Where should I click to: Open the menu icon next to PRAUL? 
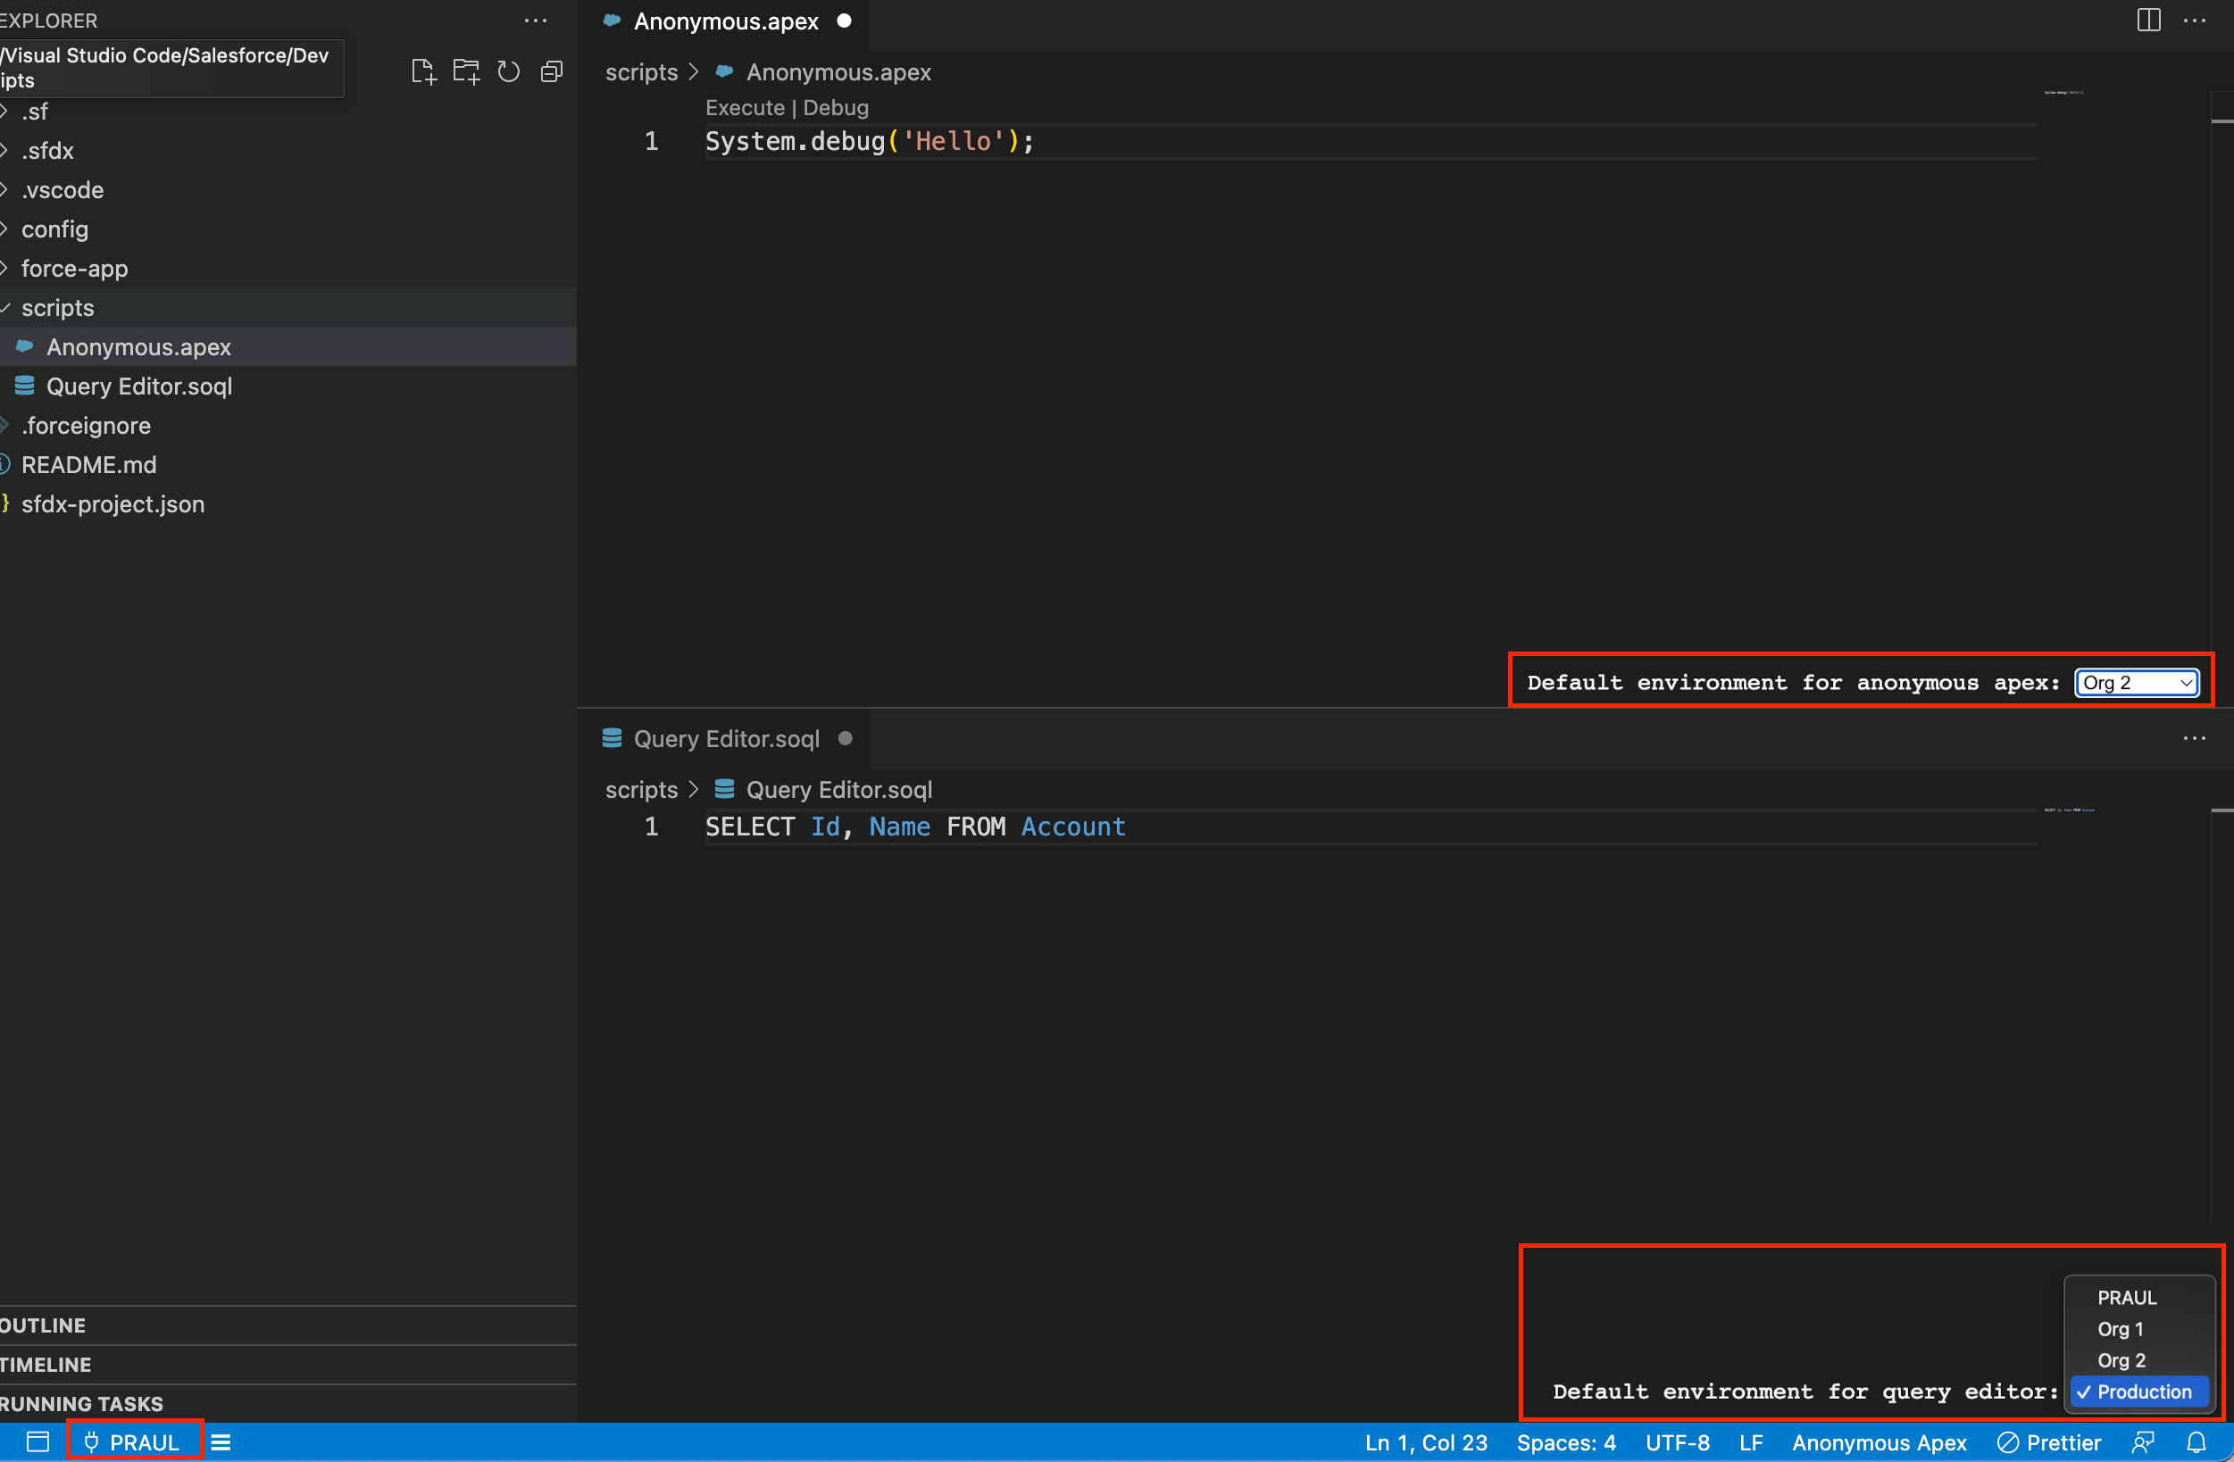click(221, 1442)
